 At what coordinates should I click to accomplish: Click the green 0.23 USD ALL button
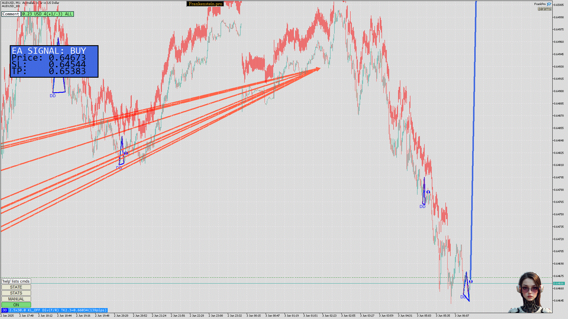coord(47,14)
